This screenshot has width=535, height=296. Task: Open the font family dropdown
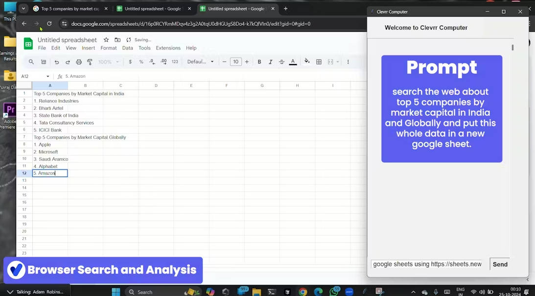(200, 62)
